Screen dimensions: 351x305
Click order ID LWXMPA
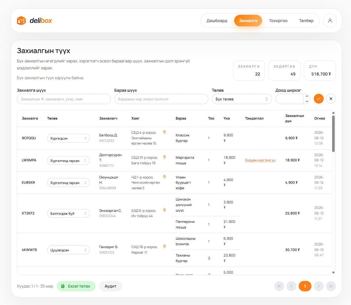[29, 160]
